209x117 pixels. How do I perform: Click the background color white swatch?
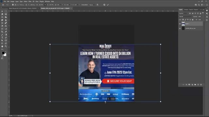coord(5,55)
